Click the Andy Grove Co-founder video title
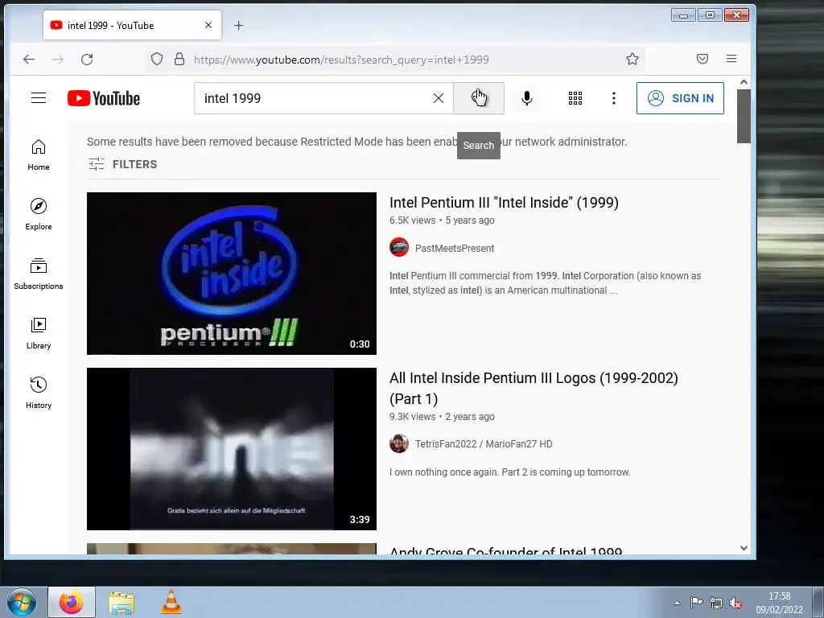Viewport: 824px width, 618px height. click(505, 550)
